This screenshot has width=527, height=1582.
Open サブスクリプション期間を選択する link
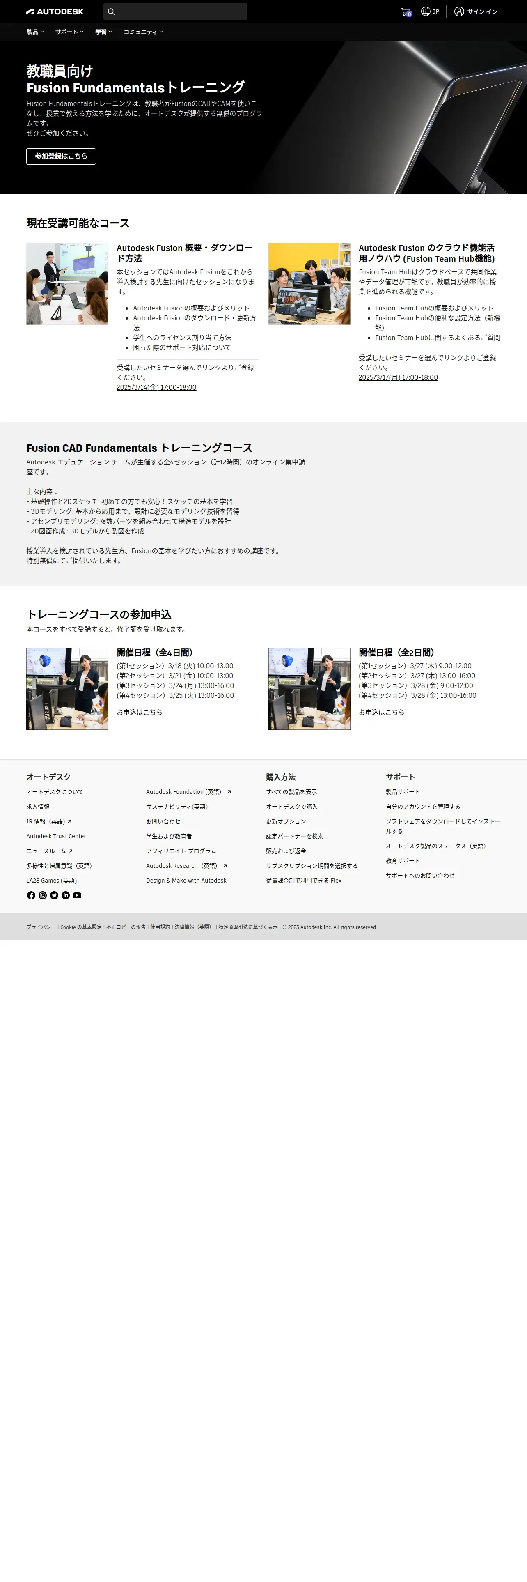click(x=312, y=866)
